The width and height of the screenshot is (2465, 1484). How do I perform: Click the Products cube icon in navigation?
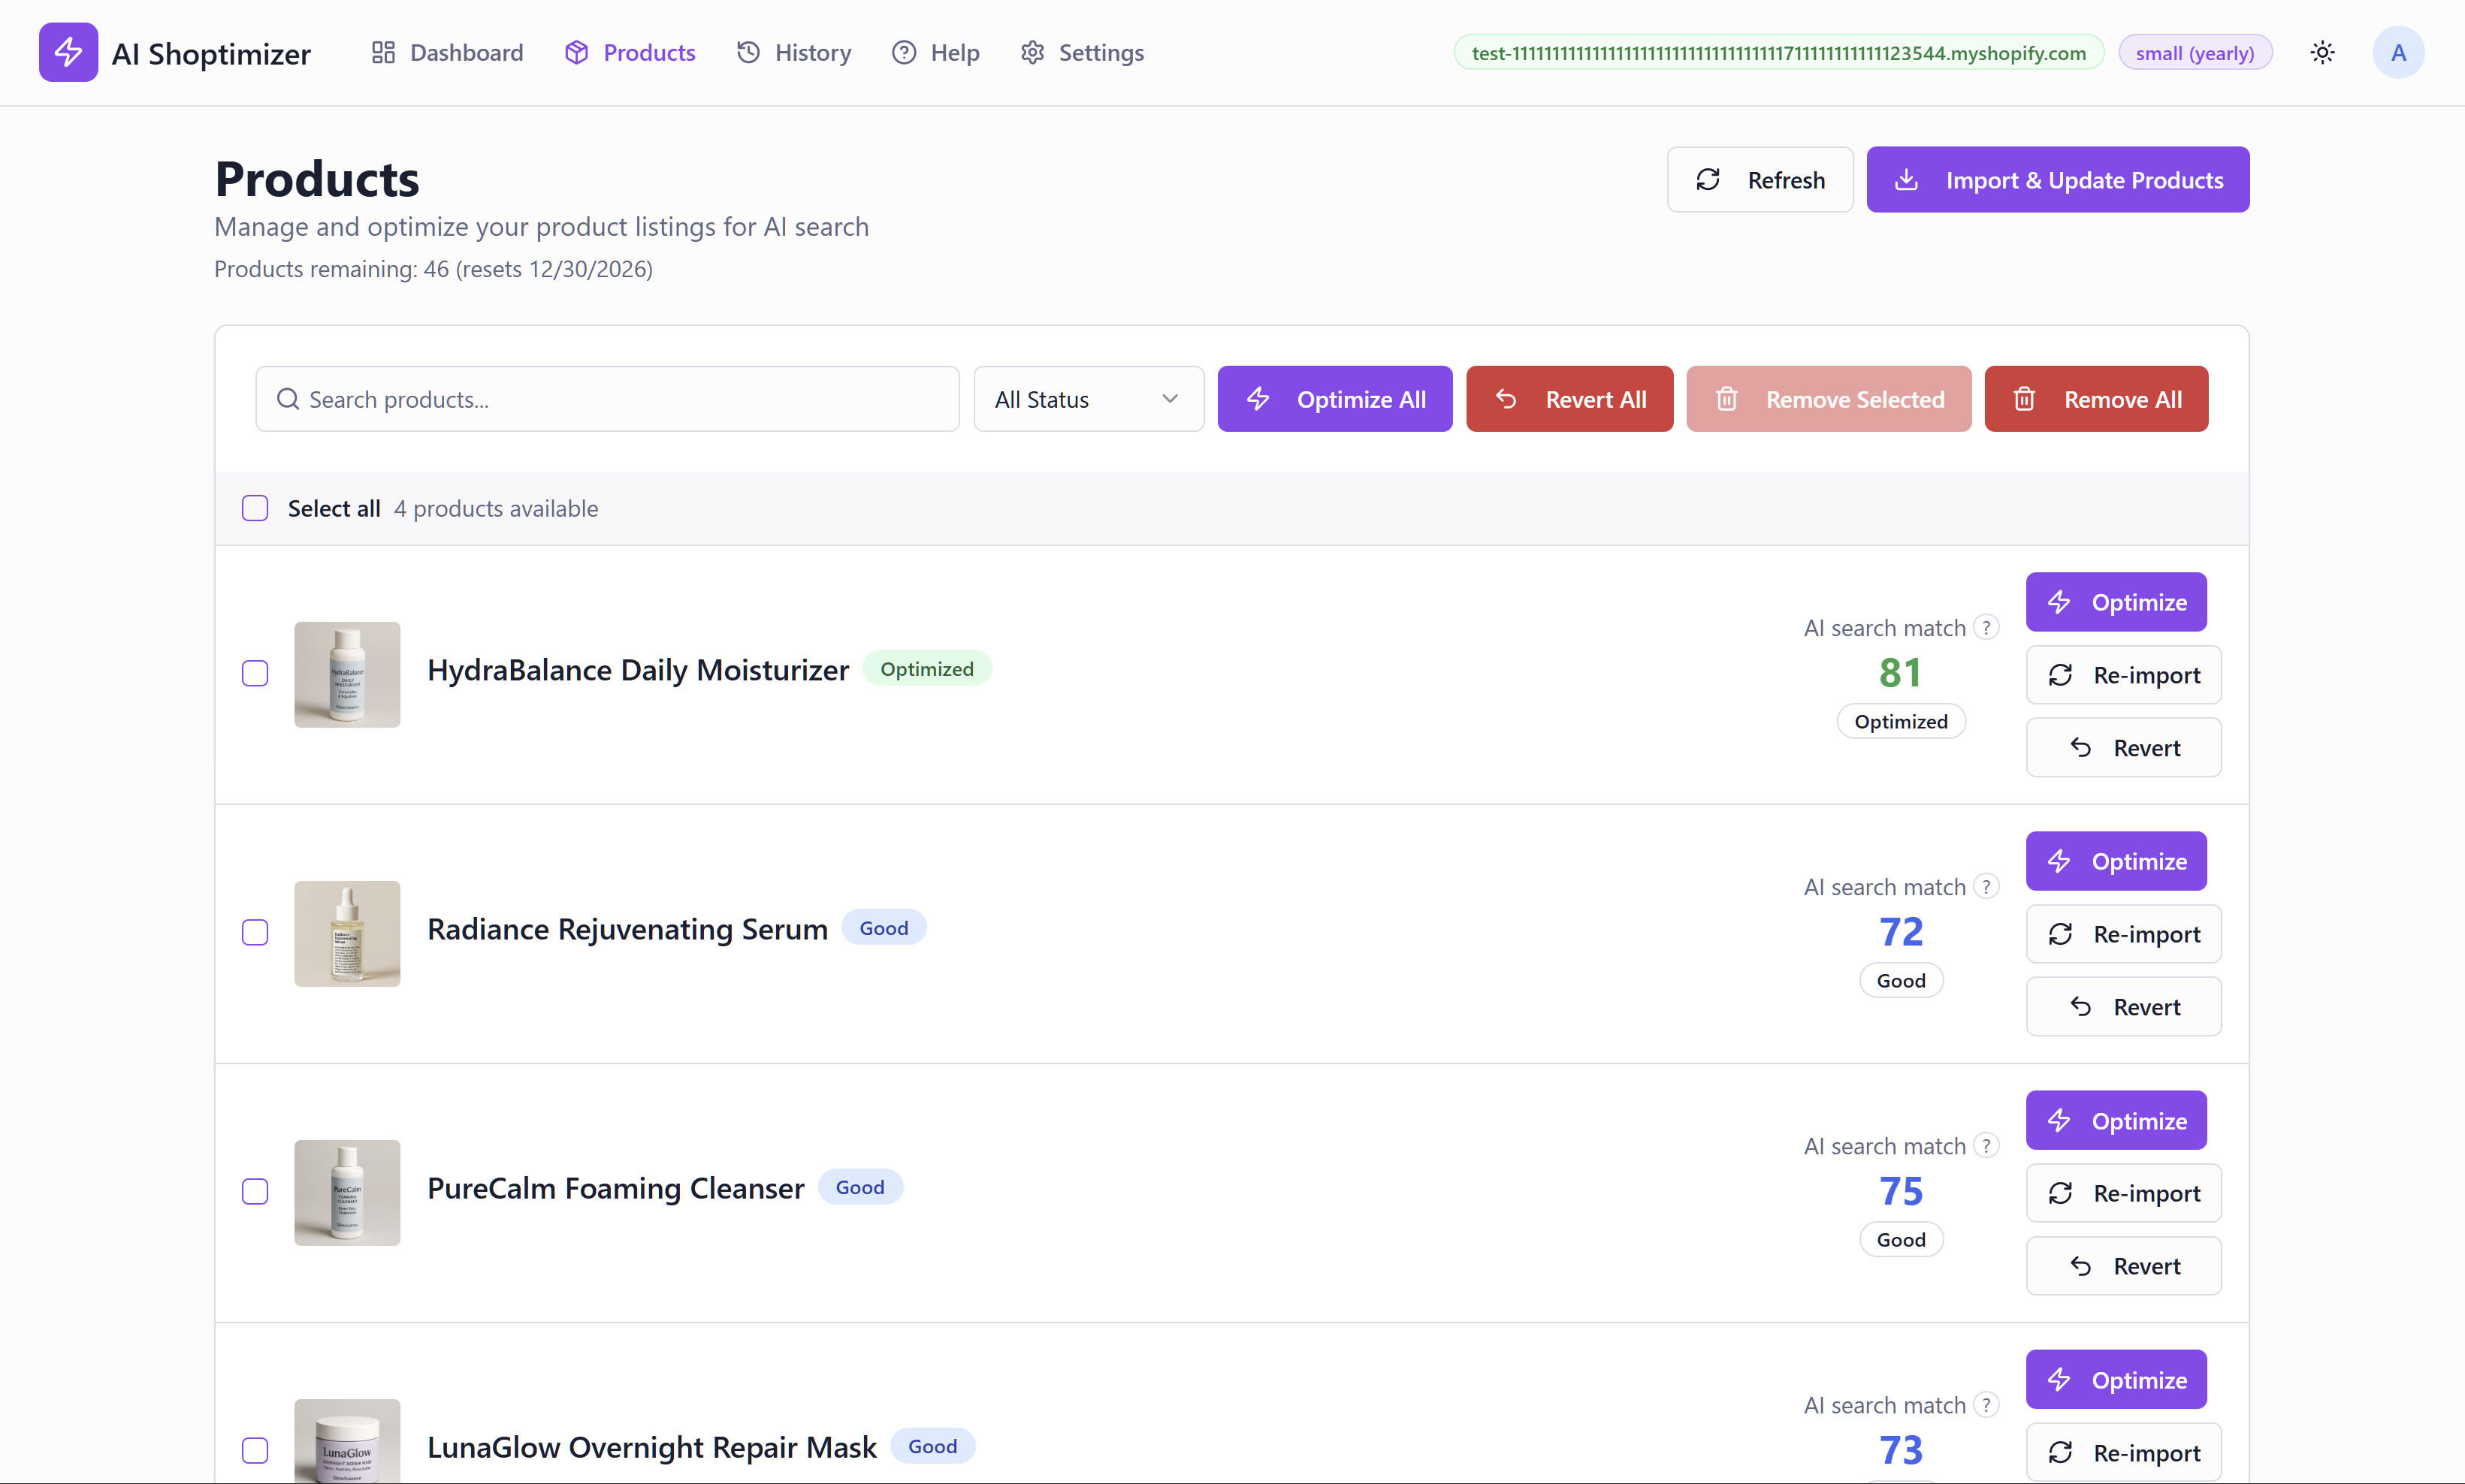pyautogui.click(x=576, y=52)
